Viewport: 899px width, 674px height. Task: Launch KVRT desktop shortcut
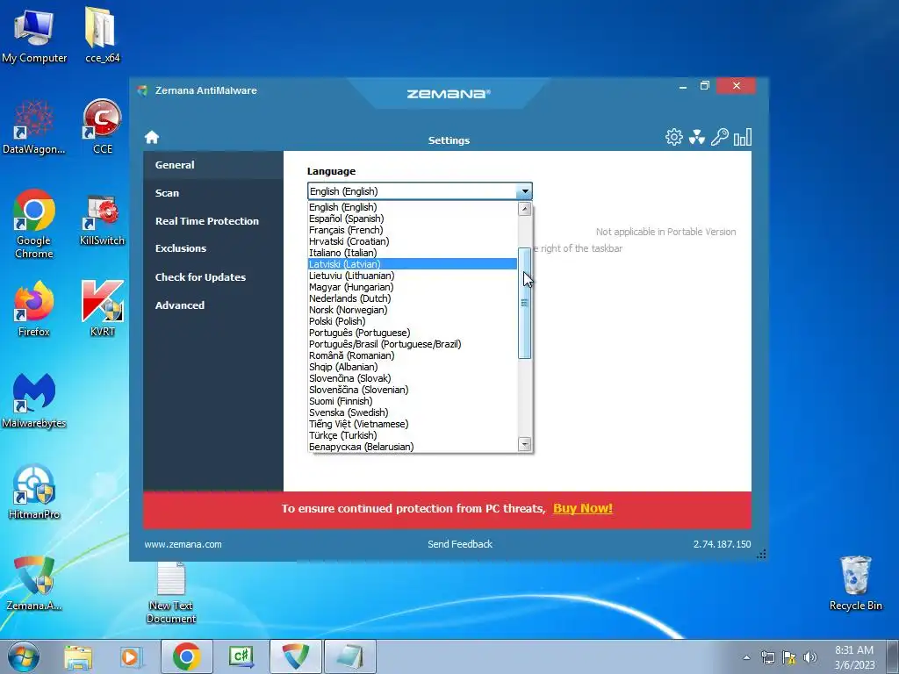pos(102,309)
